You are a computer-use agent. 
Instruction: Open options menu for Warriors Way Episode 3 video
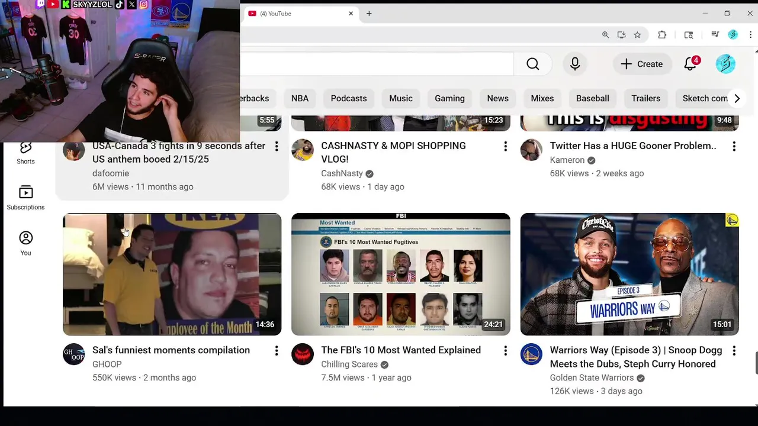[x=734, y=351]
